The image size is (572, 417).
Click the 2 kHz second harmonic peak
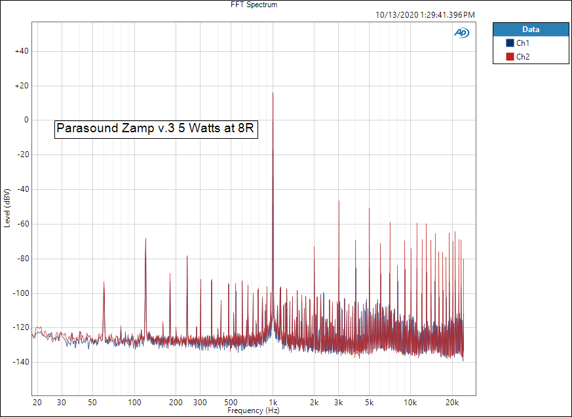coord(314,247)
